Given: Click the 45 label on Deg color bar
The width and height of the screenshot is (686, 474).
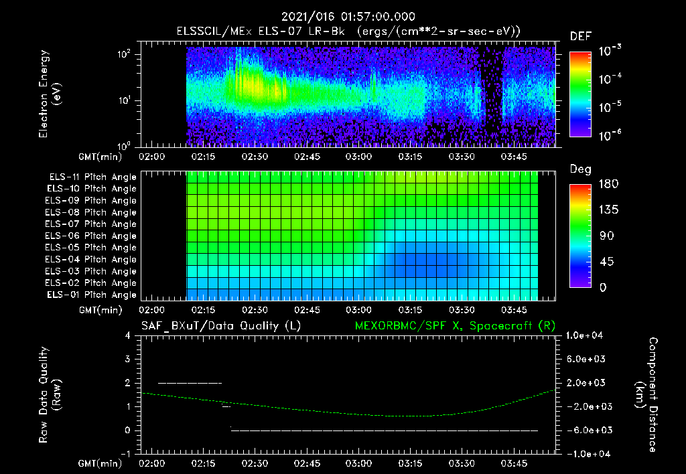Looking at the screenshot, I should 606,262.
